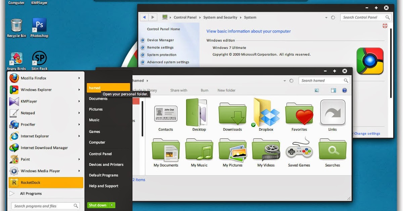
Task: Toggle the preview pane icon in explorer
Action: click(x=333, y=90)
